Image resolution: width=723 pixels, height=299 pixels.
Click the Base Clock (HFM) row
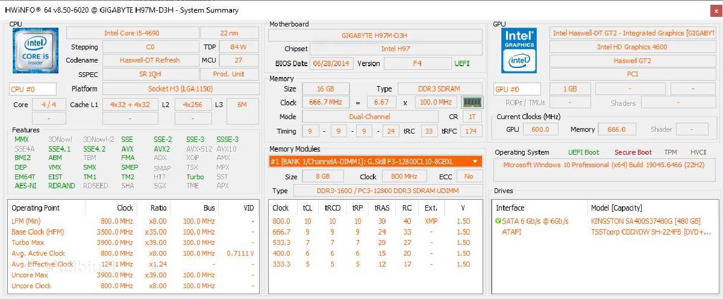[x=134, y=232]
